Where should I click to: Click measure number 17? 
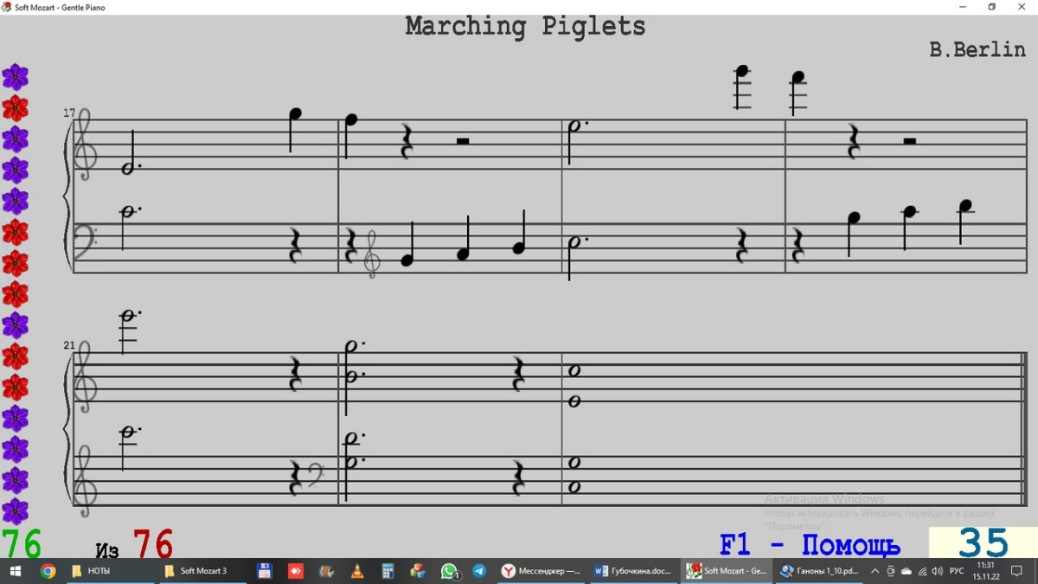[x=69, y=112]
